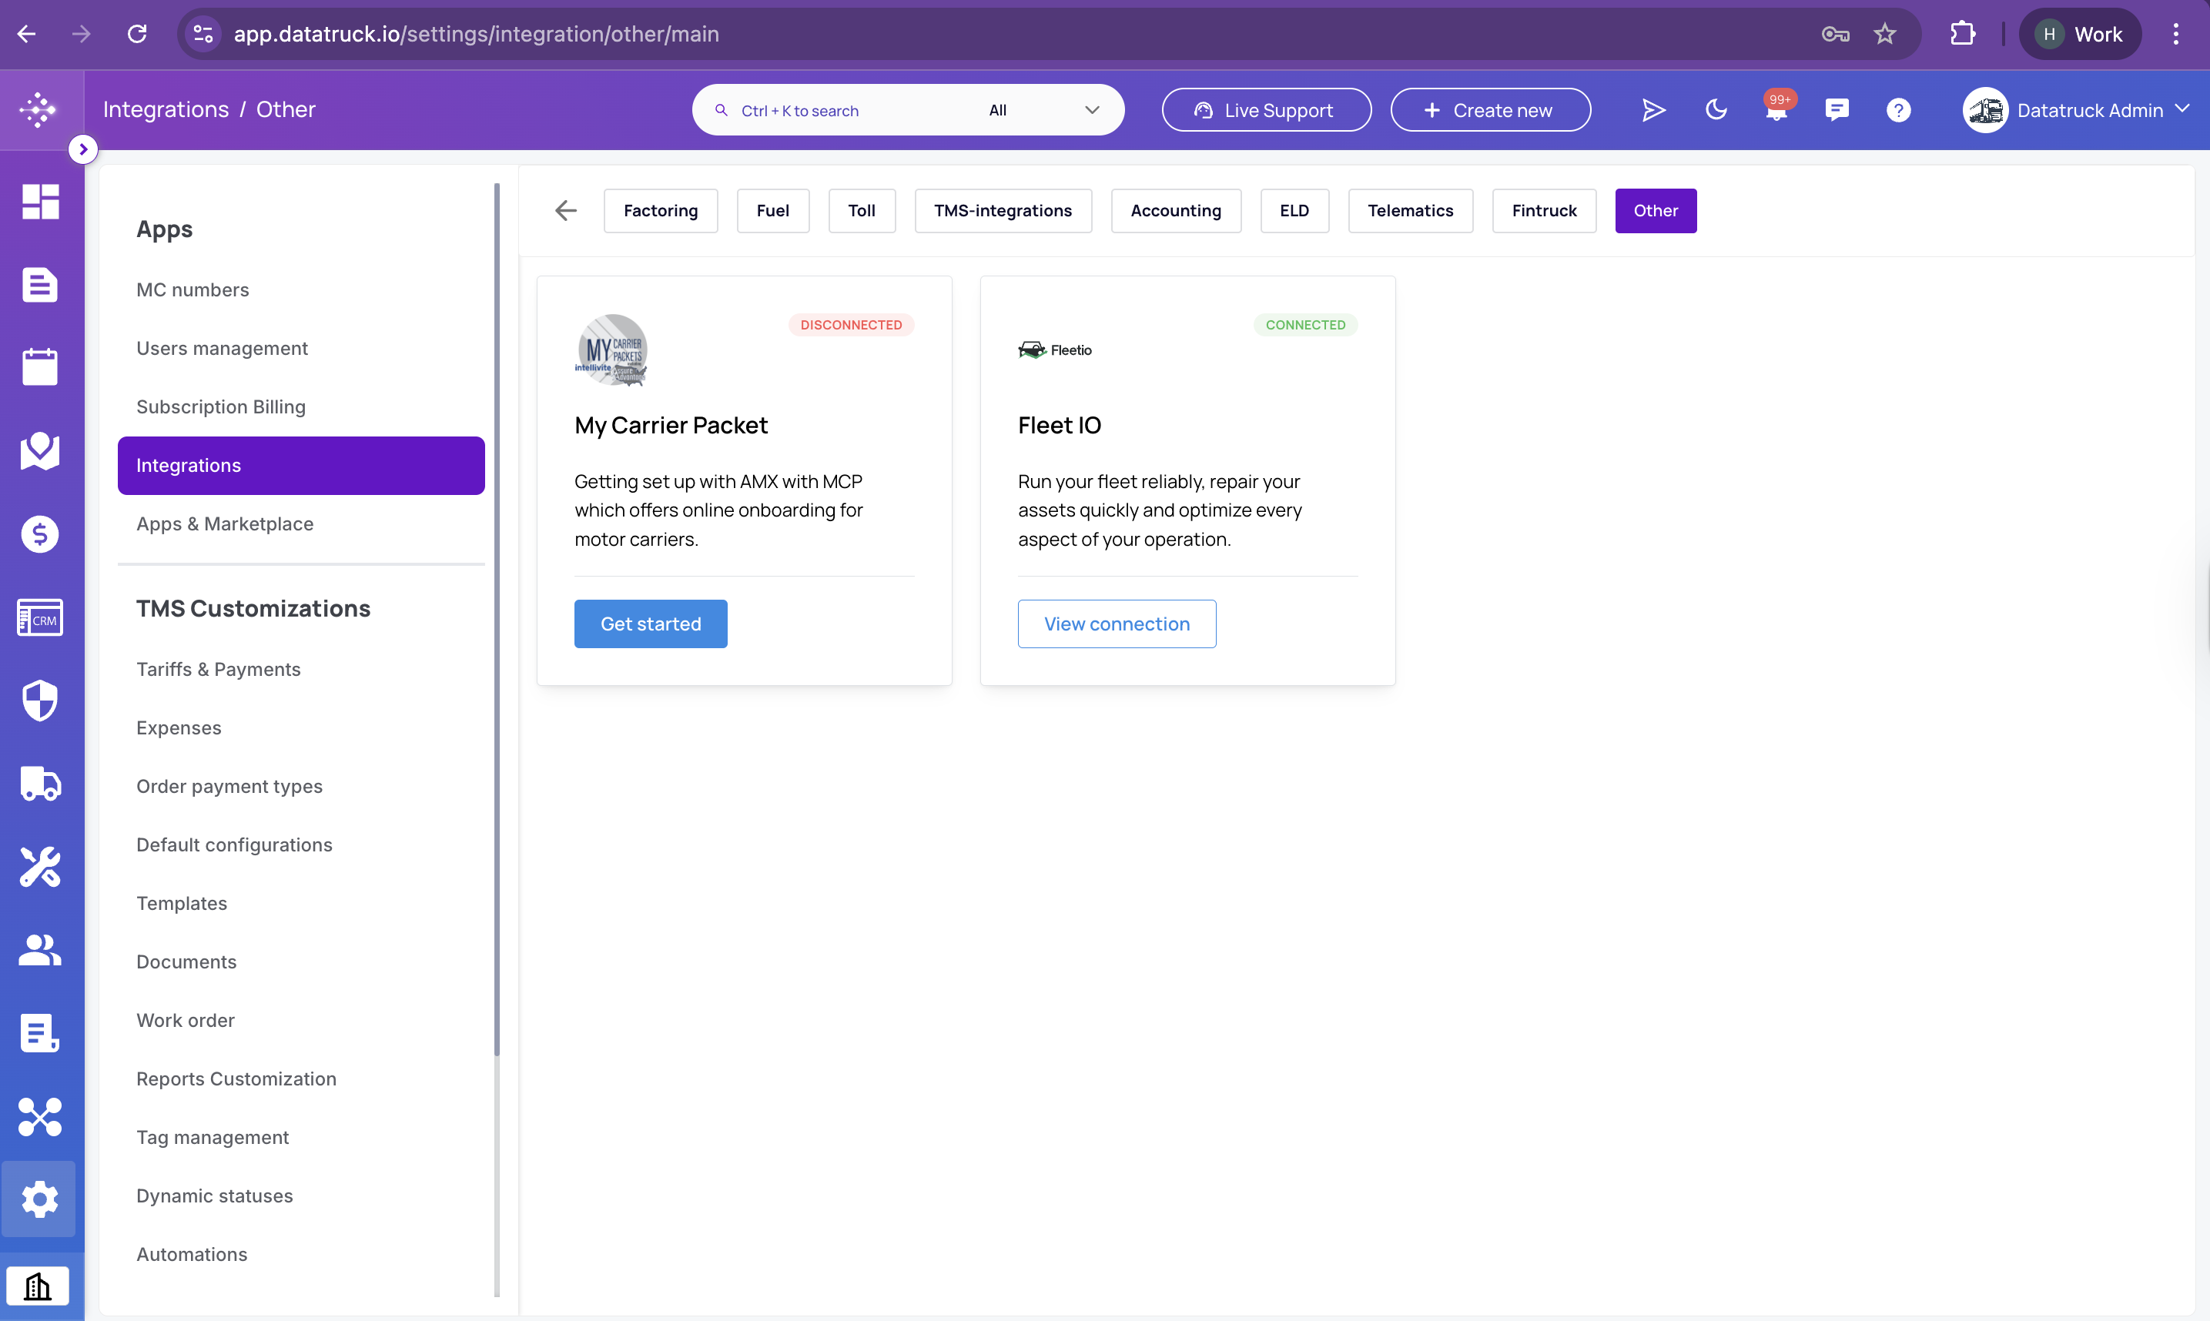Open the map pin icon in sidebar
2210x1321 pixels.
40,451
